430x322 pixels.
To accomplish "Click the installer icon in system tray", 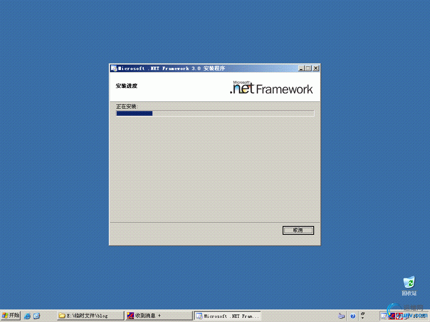I will click(385, 316).
